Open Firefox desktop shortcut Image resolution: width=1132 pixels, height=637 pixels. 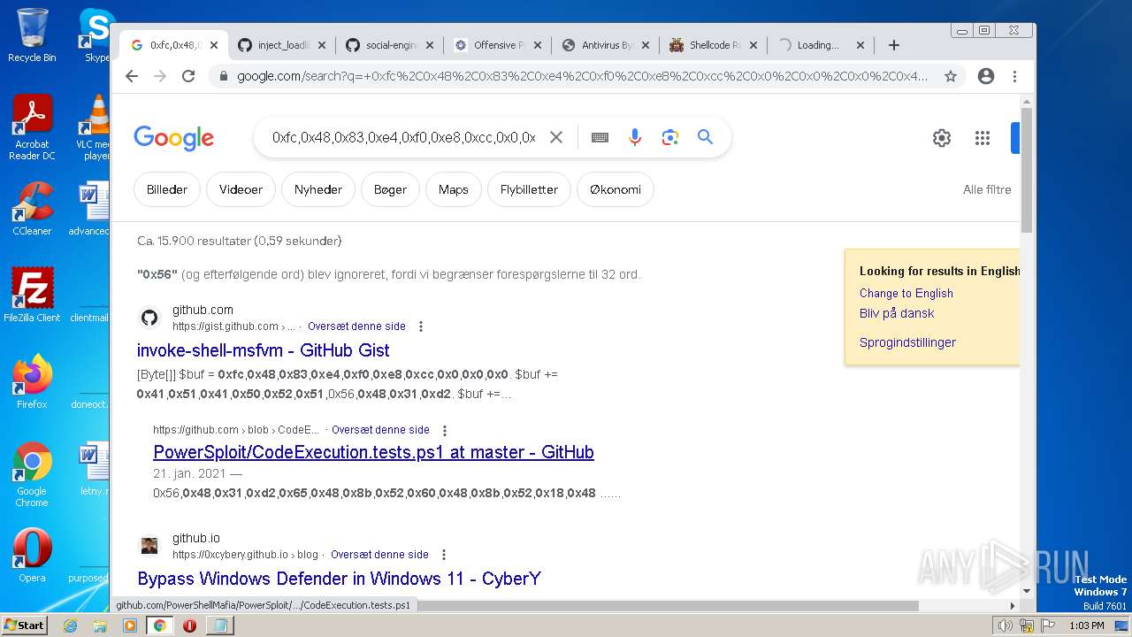32,382
